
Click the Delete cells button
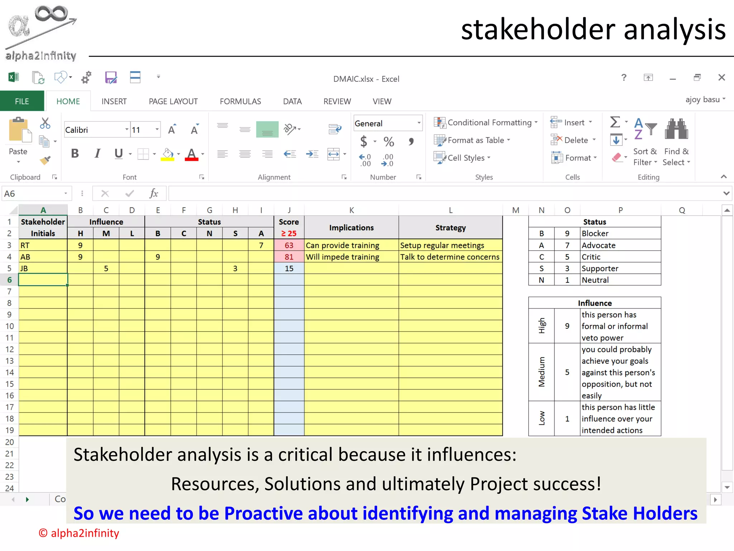pyautogui.click(x=573, y=140)
